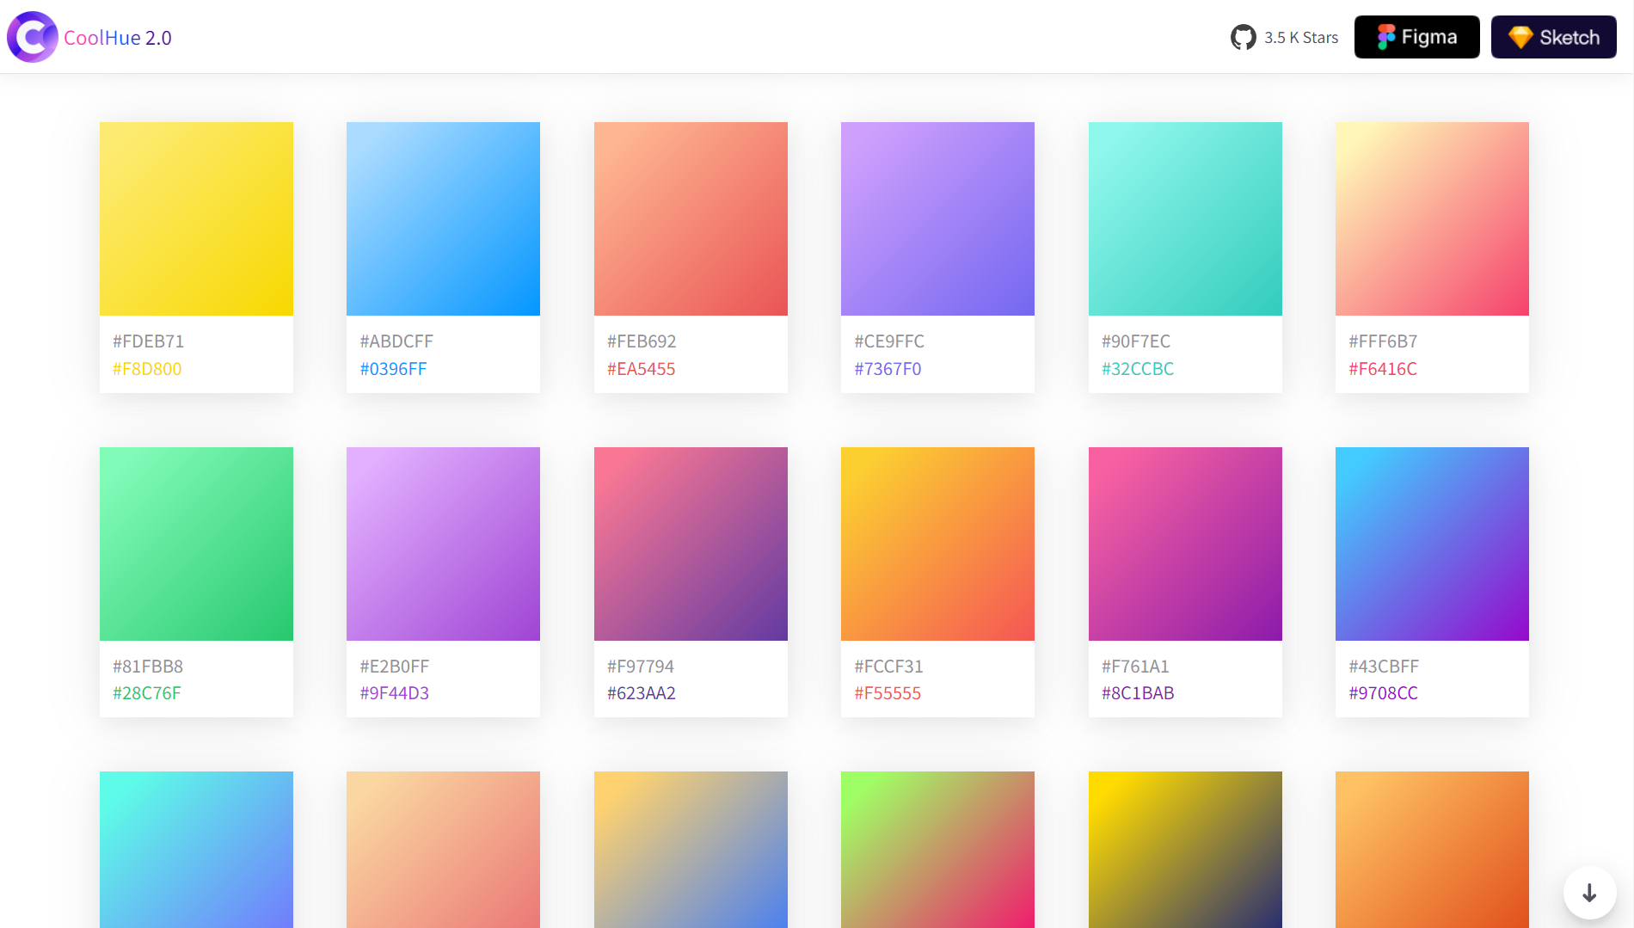Click the #CE9FFC color code

pos(889,341)
